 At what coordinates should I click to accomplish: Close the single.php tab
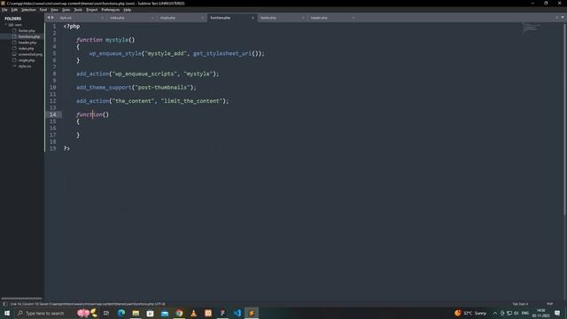(203, 18)
